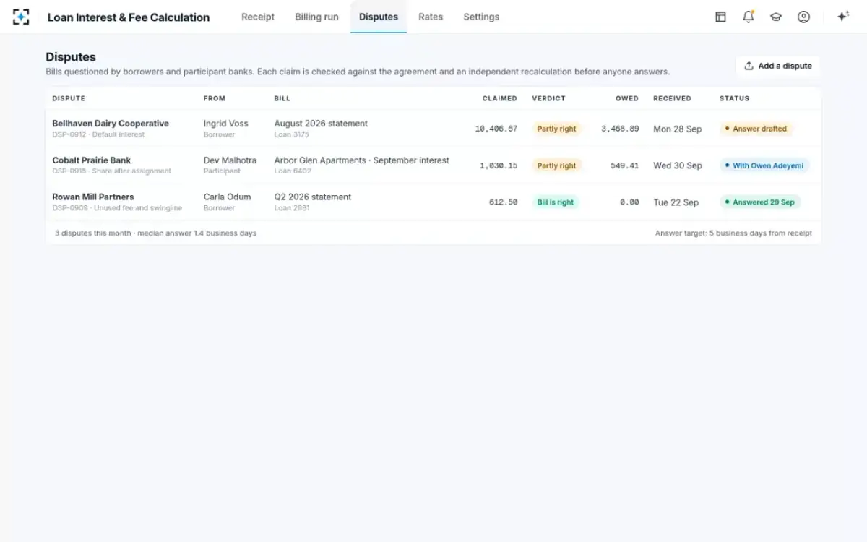The image size is (867, 542).
Task: Select Arbor Glen Apartments September interest bill
Action: 362,160
